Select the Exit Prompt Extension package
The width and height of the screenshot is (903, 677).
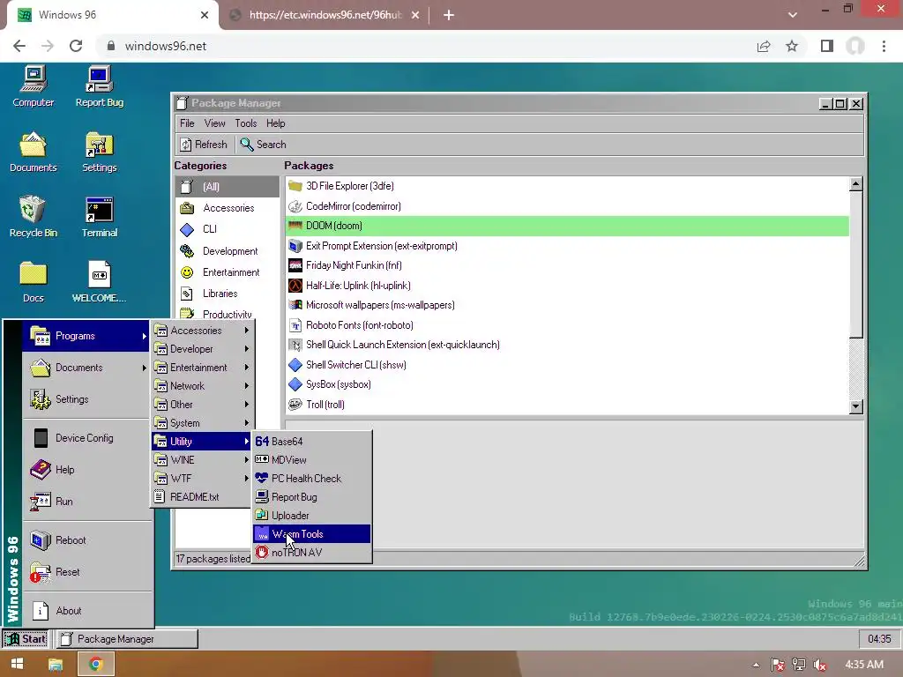pos(567,246)
